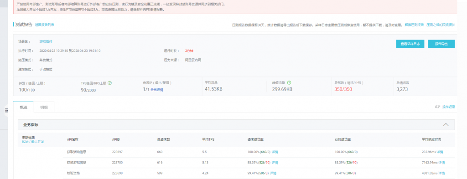Click the average traffic value 41.53KB
Viewport: 467px width, 179px height.
[x=213, y=89]
